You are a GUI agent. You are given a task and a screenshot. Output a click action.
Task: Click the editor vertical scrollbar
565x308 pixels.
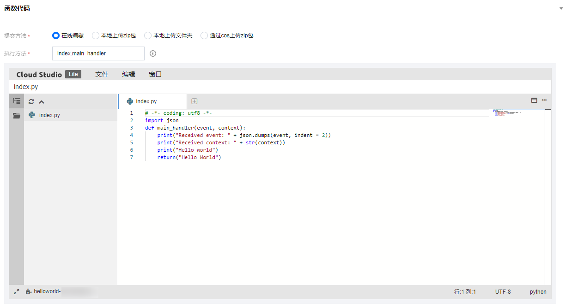(548, 197)
